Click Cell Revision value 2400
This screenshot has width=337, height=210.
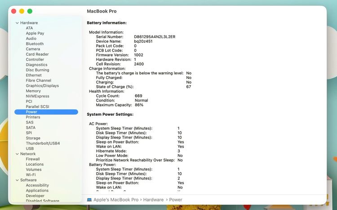click(x=139, y=64)
